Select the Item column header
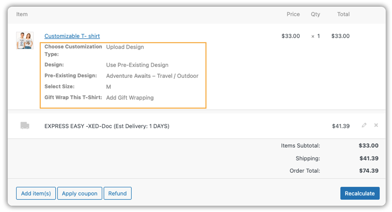 [x=22, y=14]
